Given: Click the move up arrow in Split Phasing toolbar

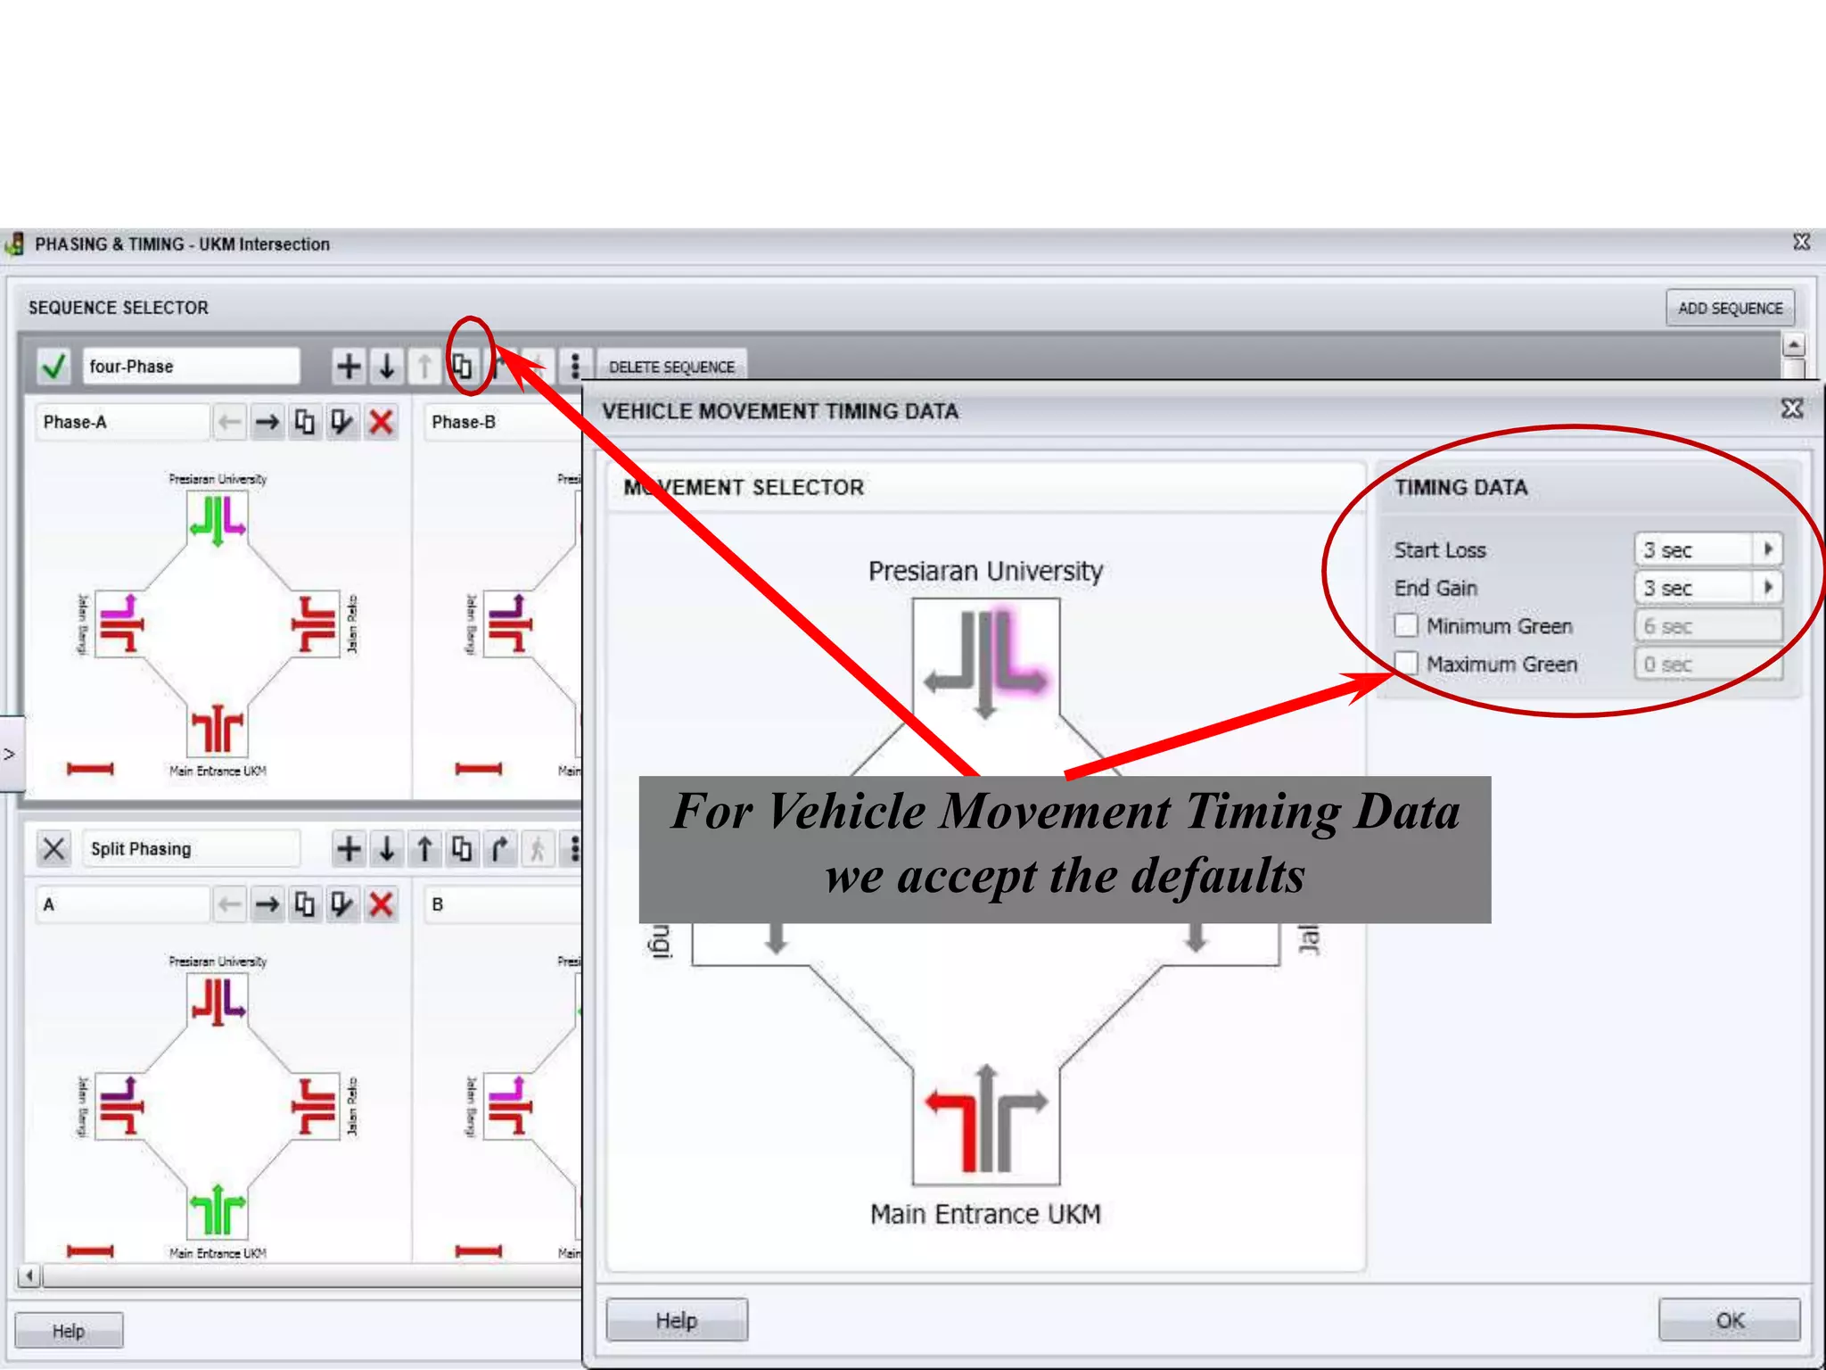Looking at the screenshot, I should pyautogui.click(x=425, y=849).
